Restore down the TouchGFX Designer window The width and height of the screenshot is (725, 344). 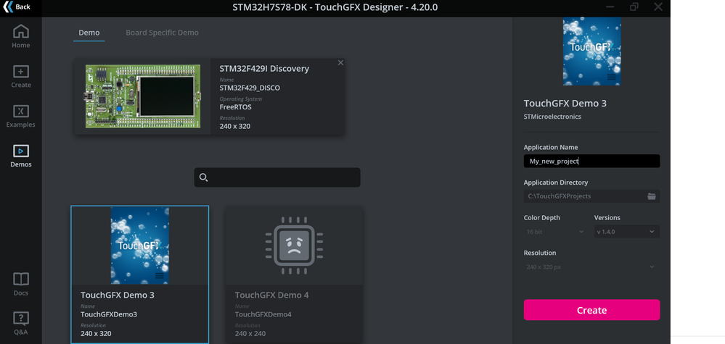click(x=634, y=7)
